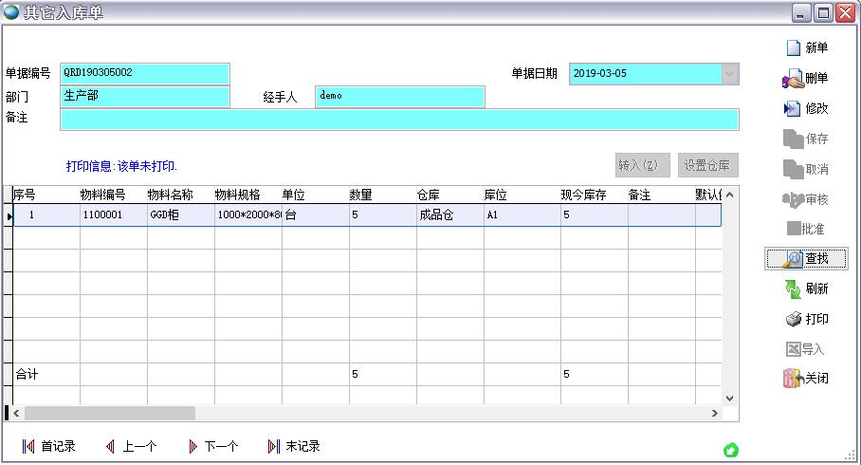Click the 打印 print icon
861x465 pixels.
tap(793, 319)
